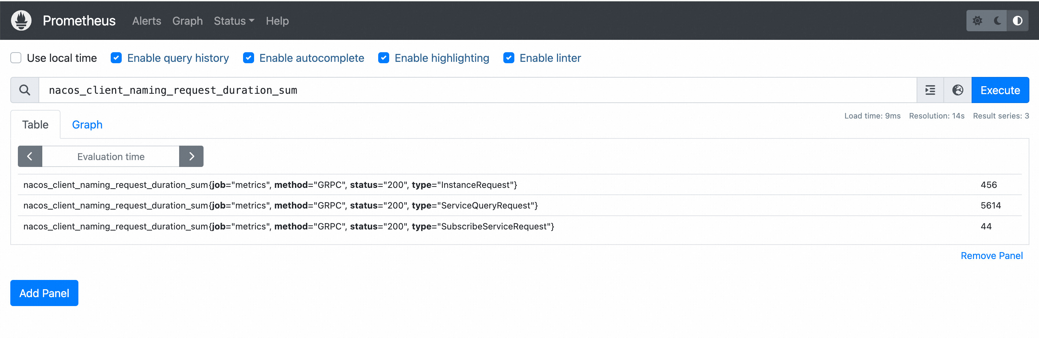The height and width of the screenshot is (338, 1039).
Task: Uncheck Enable highlighting
Action: pos(384,58)
